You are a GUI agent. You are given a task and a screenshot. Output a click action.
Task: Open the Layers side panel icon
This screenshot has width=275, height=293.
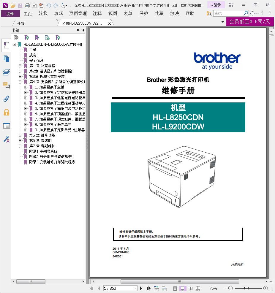click(6, 72)
